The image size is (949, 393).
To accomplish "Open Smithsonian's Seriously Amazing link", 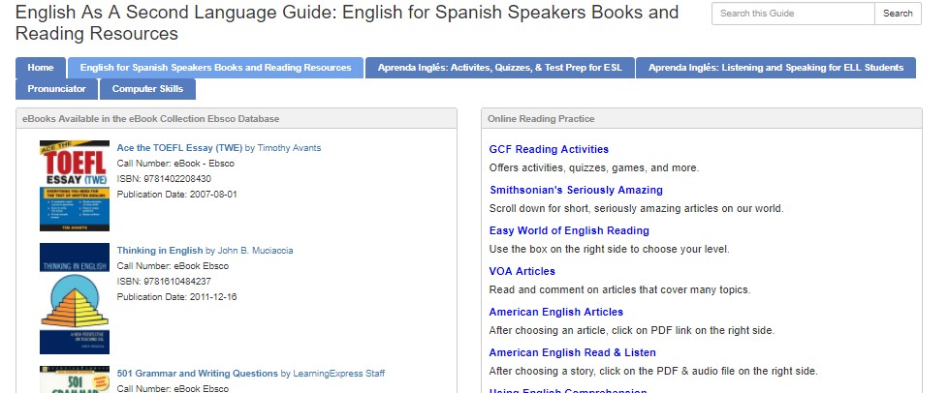I will (576, 190).
